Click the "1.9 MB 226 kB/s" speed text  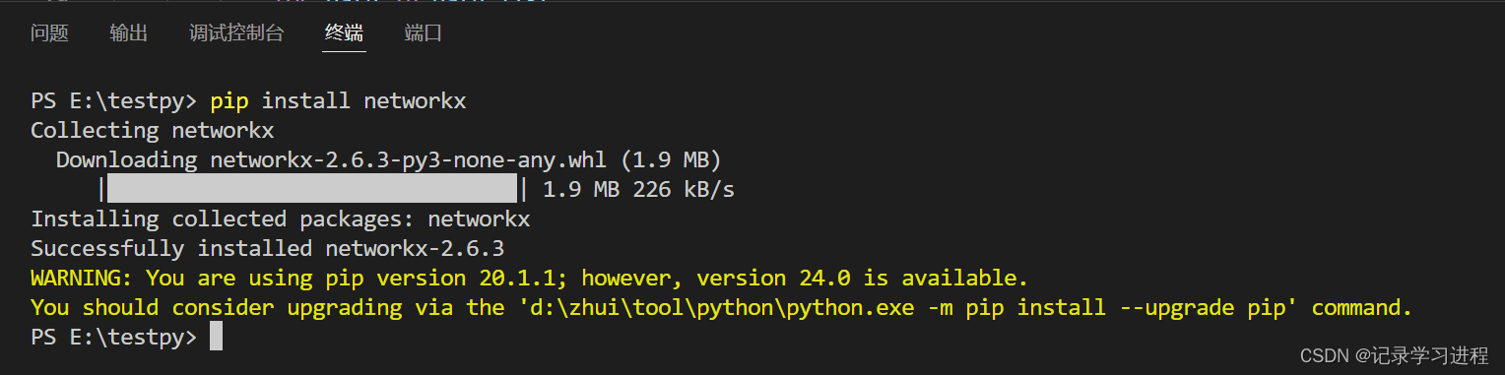639,189
